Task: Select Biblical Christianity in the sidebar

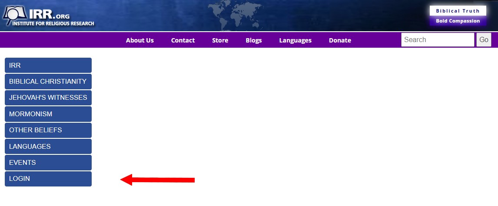Action: 48,82
